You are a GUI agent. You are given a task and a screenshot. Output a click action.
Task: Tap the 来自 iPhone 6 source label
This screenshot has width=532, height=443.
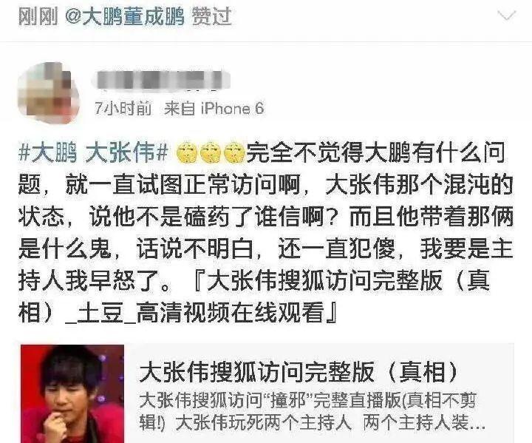click(x=214, y=109)
